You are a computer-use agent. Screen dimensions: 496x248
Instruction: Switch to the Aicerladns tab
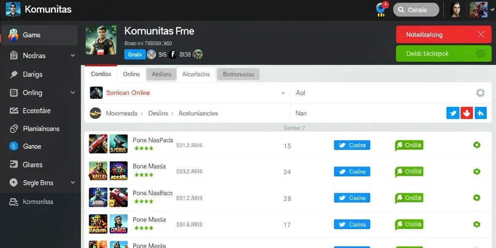pyautogui.click(x=196, y=74)
